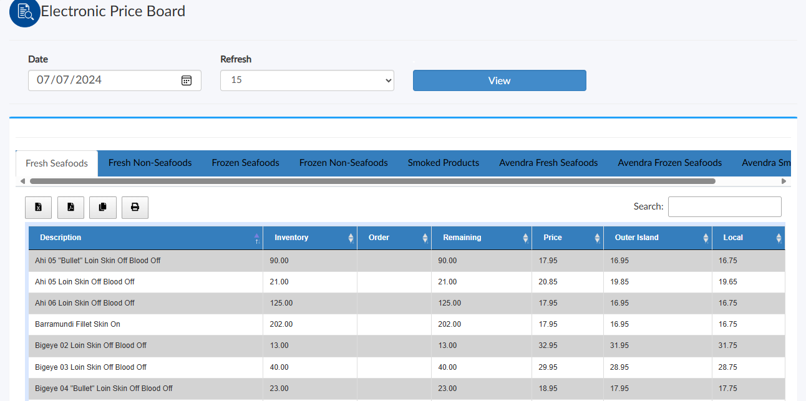Screen dimensions: 806x401
Task: Click Bigeye 02 Local price 31.75
Action: [728, 345]
